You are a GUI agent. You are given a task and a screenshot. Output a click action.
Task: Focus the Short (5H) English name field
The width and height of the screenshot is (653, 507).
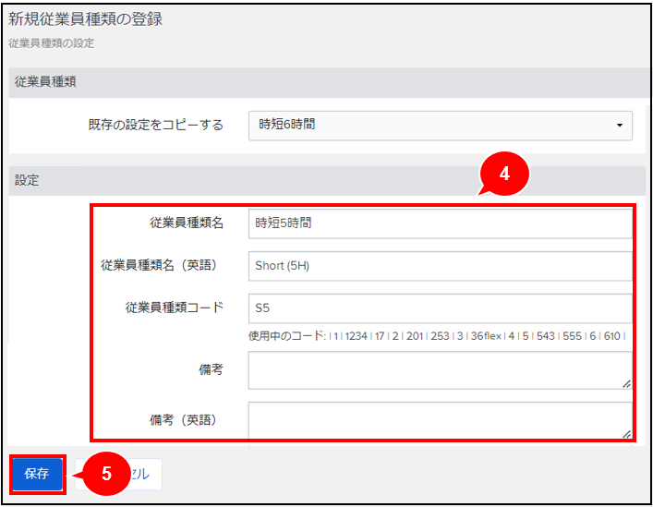(440, 266)
